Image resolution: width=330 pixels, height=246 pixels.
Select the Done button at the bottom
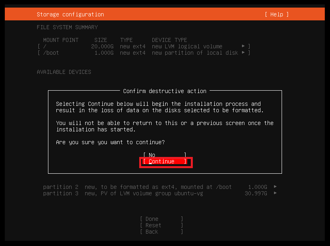tap(161, 219)
